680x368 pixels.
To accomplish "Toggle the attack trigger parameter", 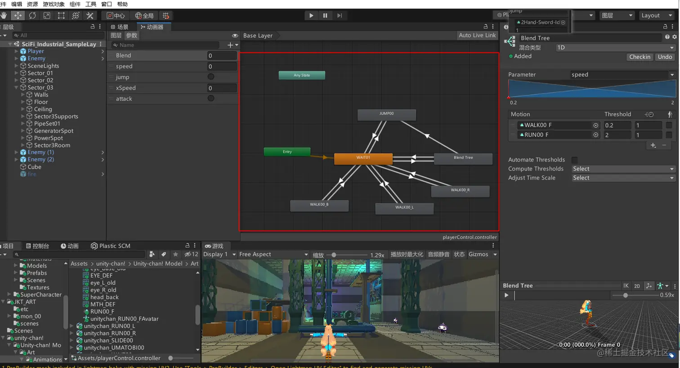I will click(211, 99).
